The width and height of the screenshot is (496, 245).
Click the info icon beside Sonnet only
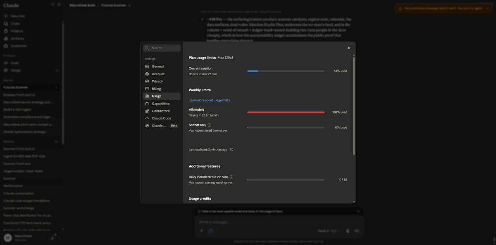210,125
